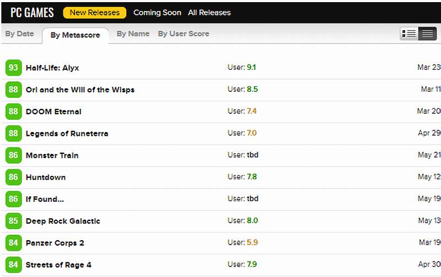Open the Legends of Runeterra link
Viewport: 441px width, 277px height.
coord(67,134)
